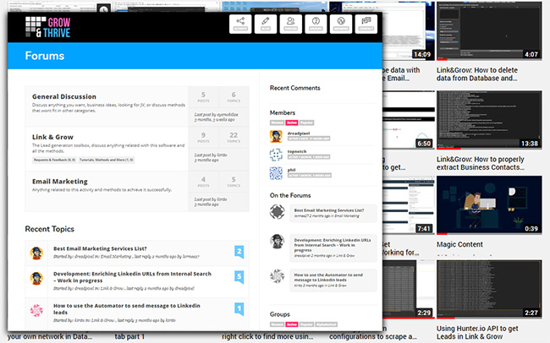Viewport: 550px width, 343px height.
Task: Open the Contact chat icon
Action: tap(366, 24)
